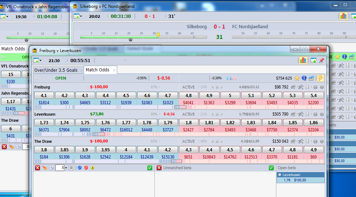Screen dimensions: 356x197
Task: Open The Draw row price chart icon
Action: point(293,141)
